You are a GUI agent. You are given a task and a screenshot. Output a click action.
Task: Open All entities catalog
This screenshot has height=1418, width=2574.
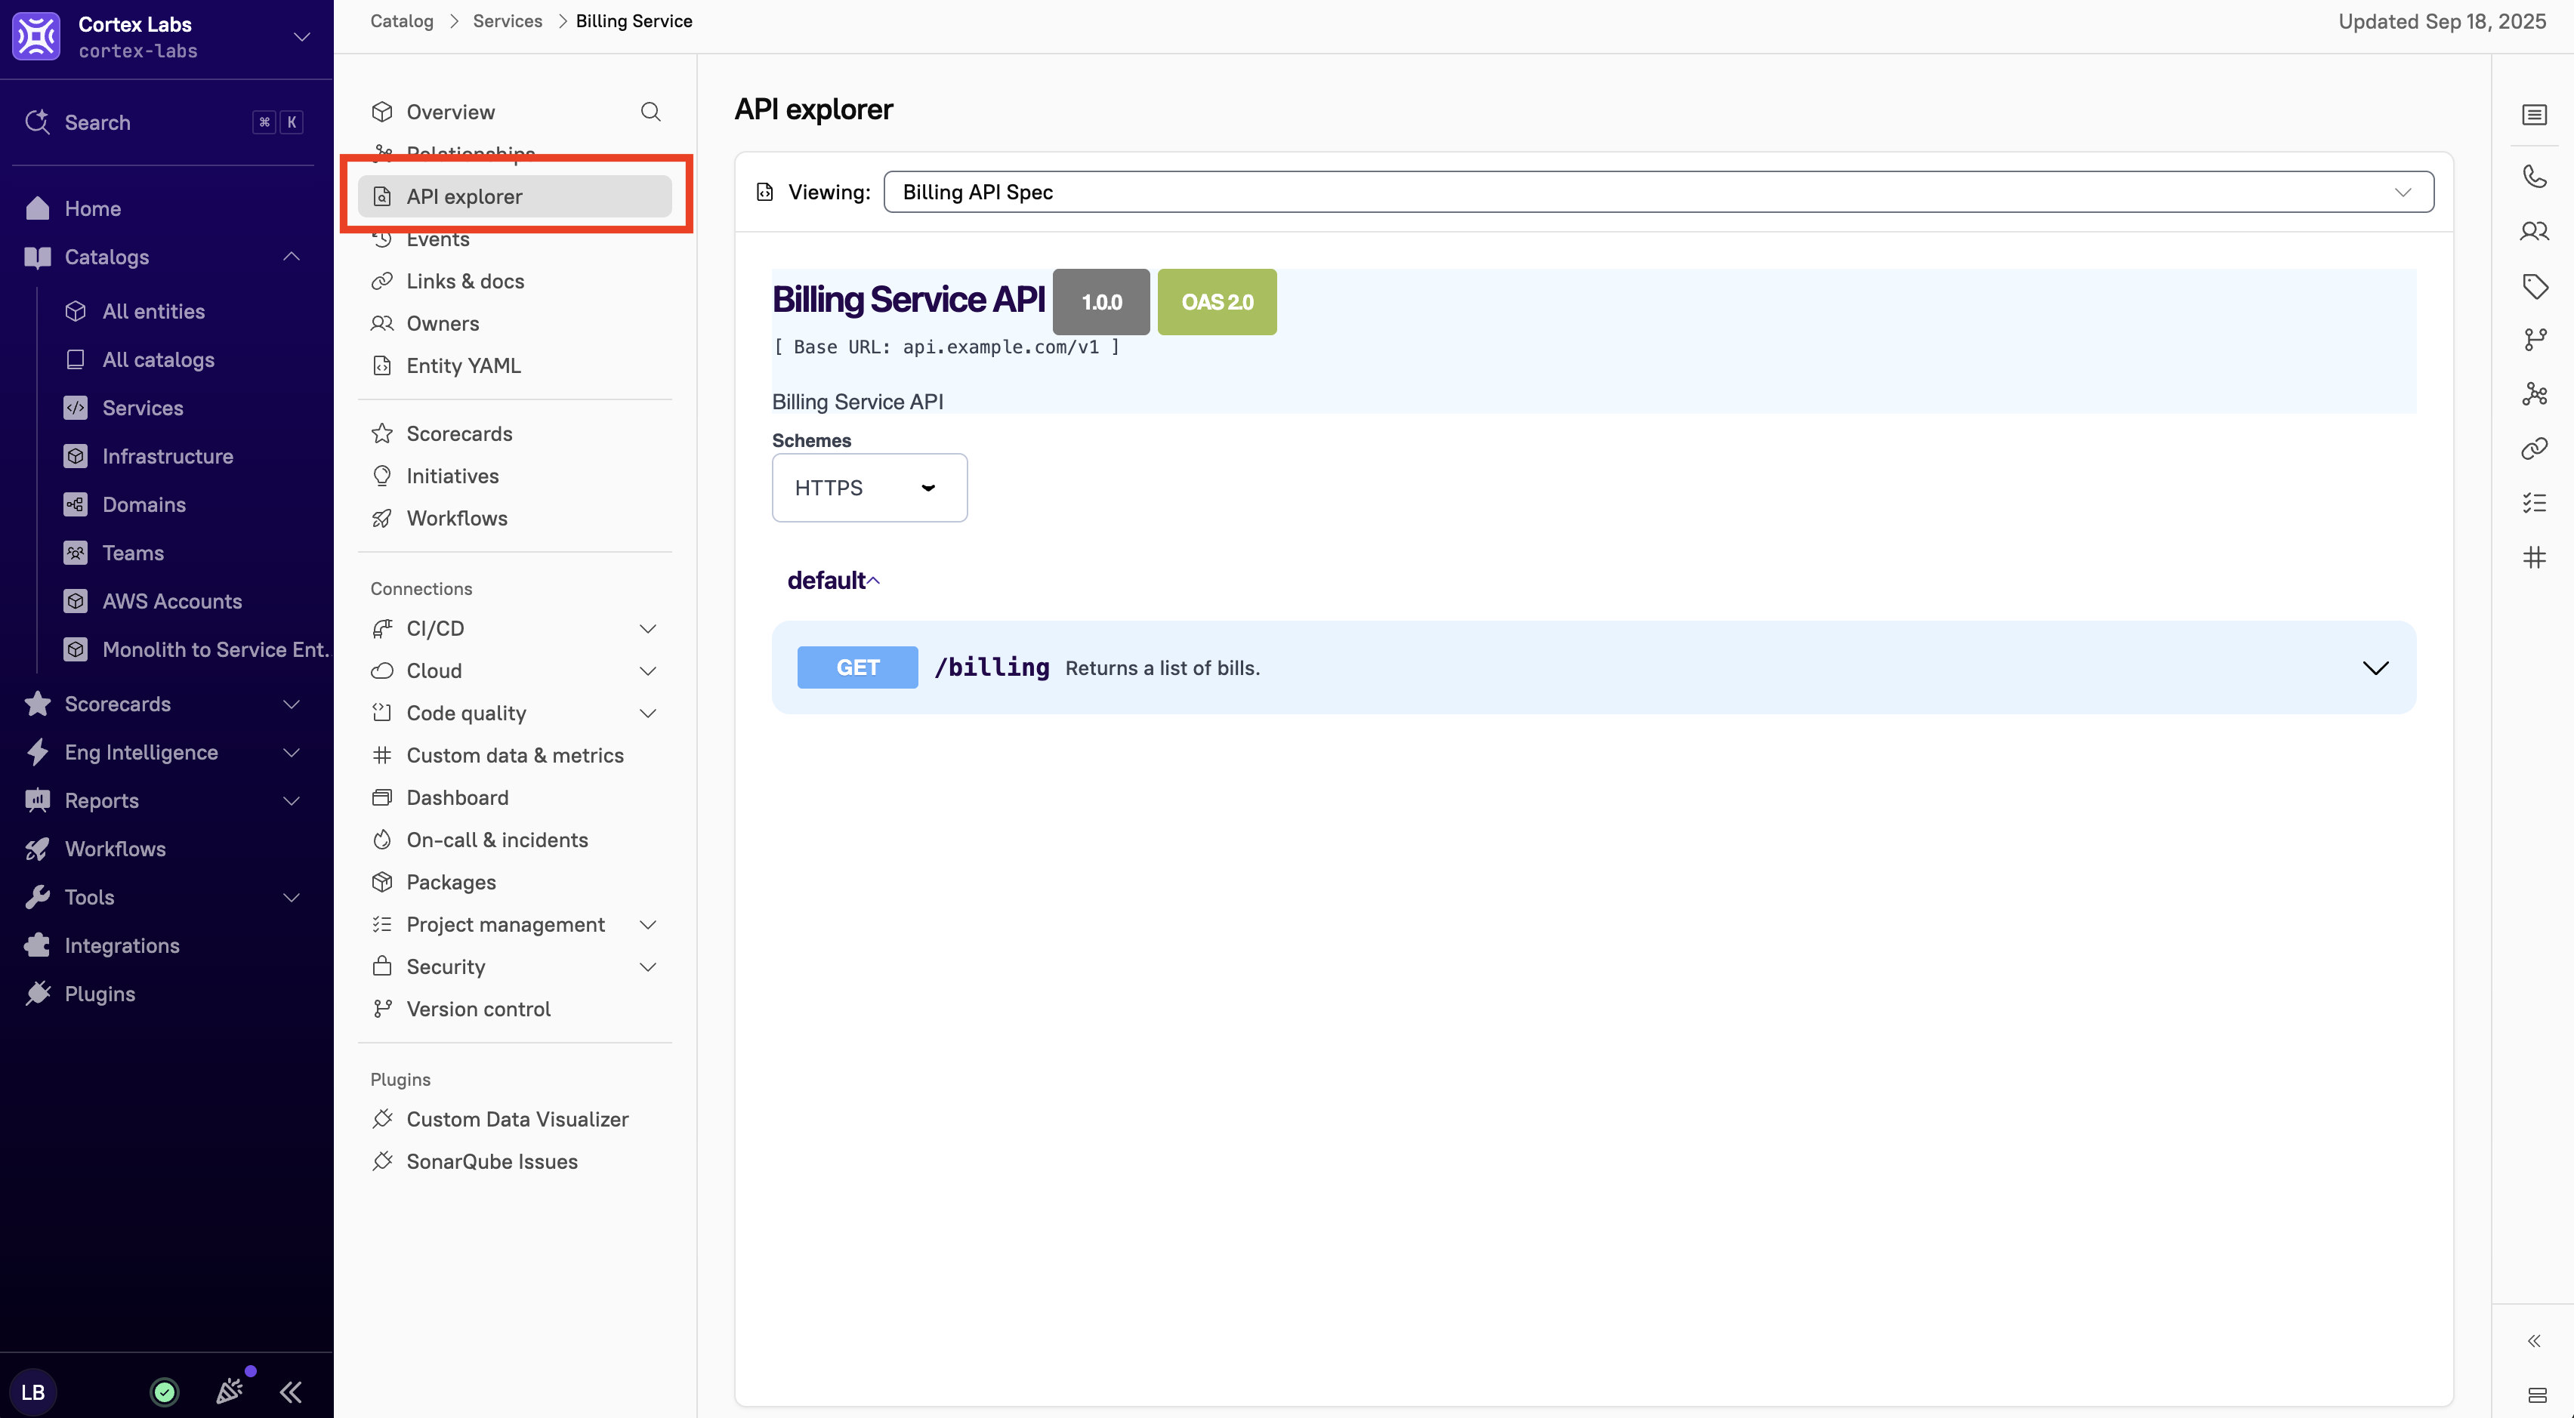point(153,310)
